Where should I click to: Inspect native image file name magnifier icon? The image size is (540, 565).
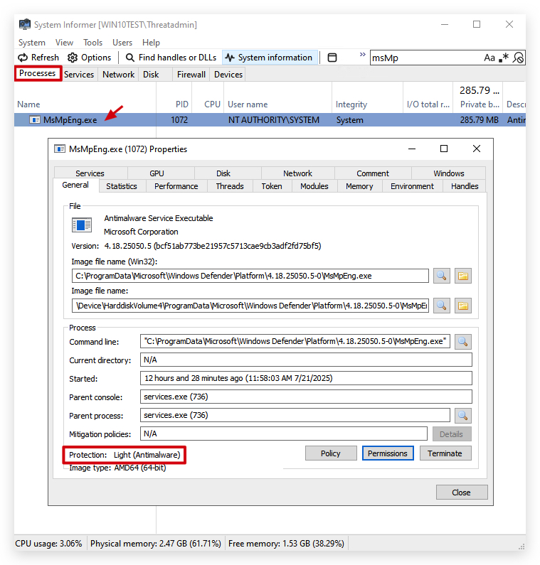pyautogui.click(x=442, y=306)
